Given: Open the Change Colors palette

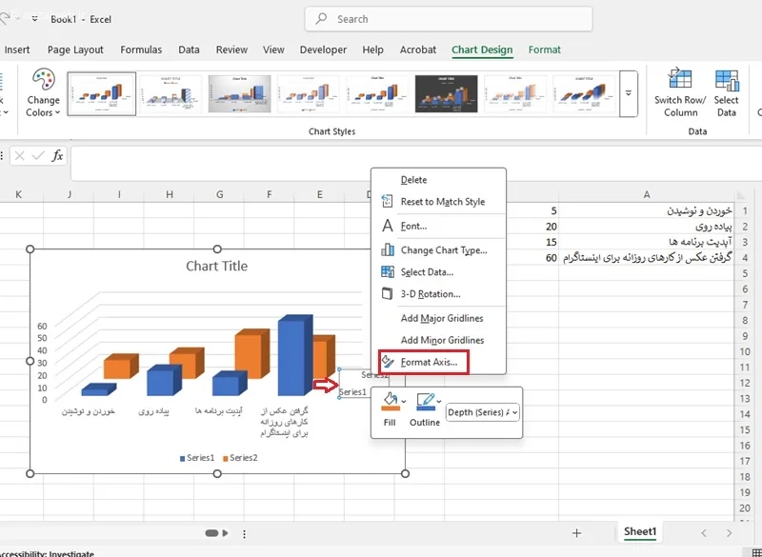Looking at the screenshot, I should [x=43, y=92].
